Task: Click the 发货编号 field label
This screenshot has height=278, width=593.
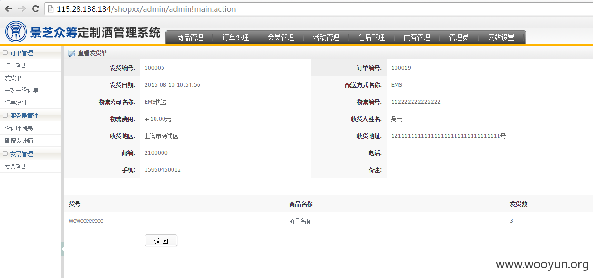Action: (122, 68)
